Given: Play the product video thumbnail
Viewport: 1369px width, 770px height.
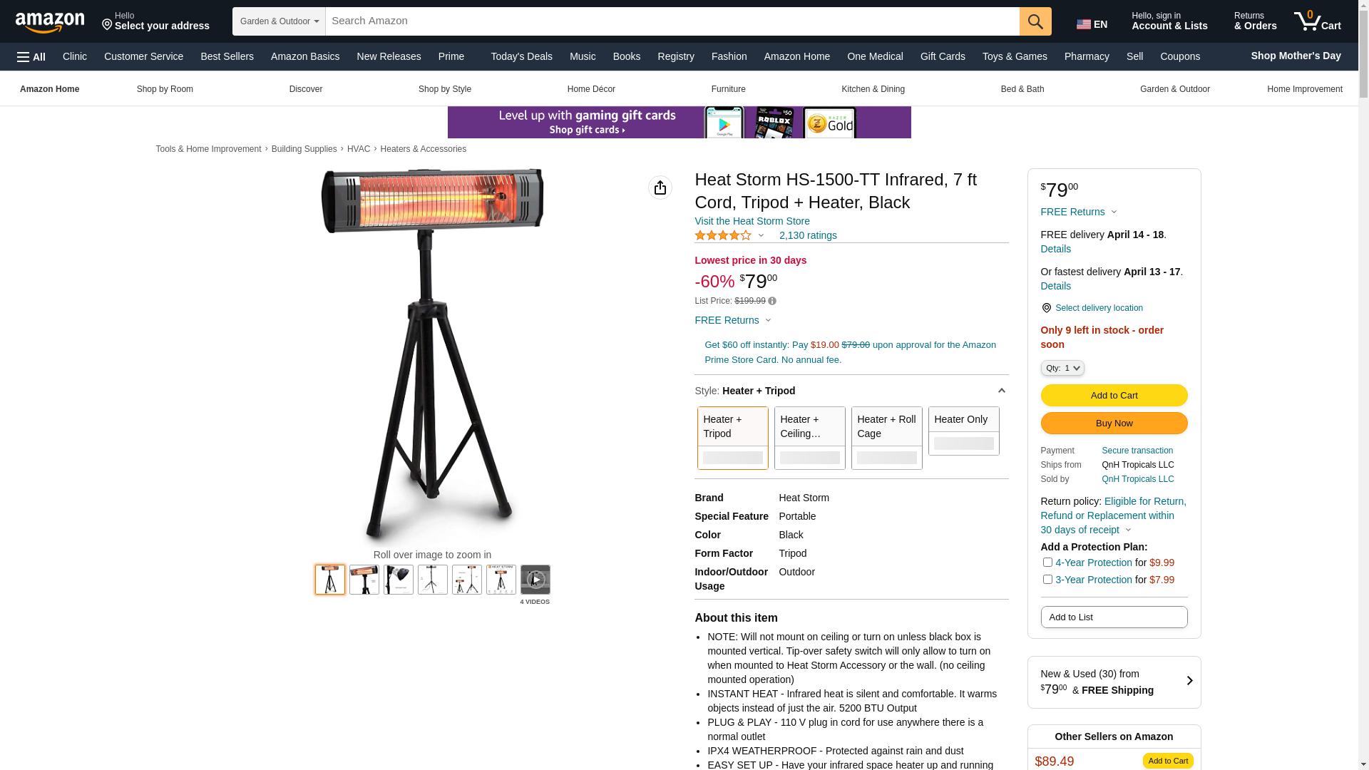Looking at the screenshot, I should tap(535, 580).
